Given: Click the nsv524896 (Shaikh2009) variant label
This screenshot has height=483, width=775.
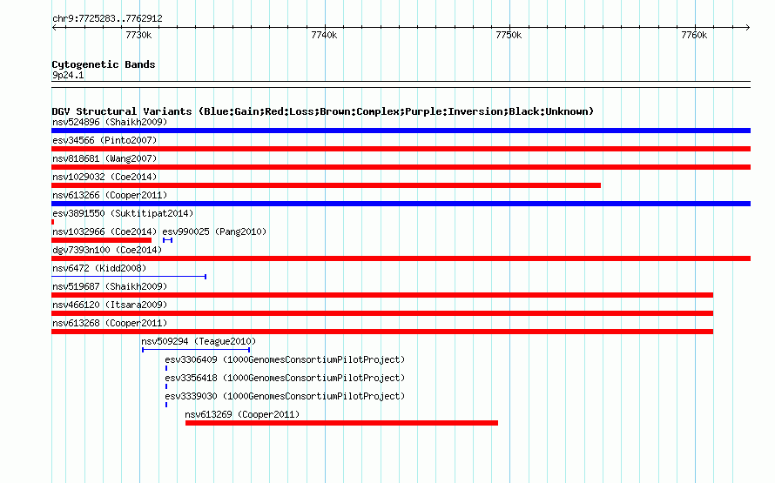Looking at the screenshot, I should (110, 122).
